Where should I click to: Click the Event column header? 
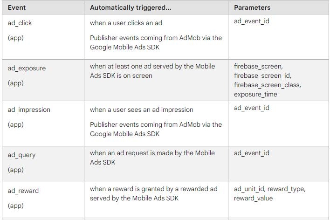tap(17, 8)
